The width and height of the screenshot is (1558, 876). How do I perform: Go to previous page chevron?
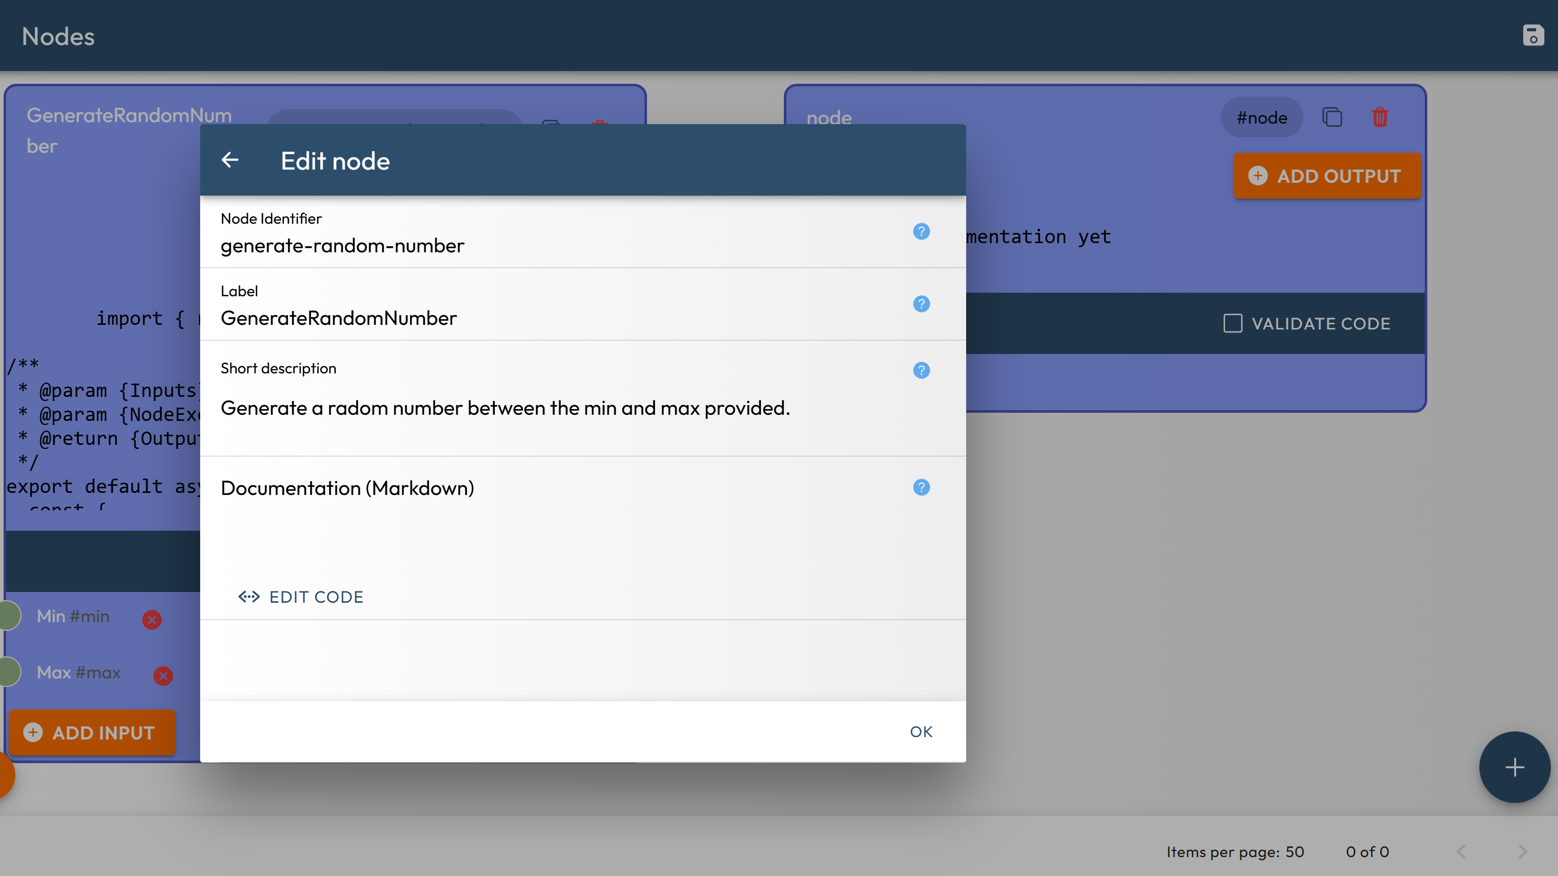[1461, 852]
